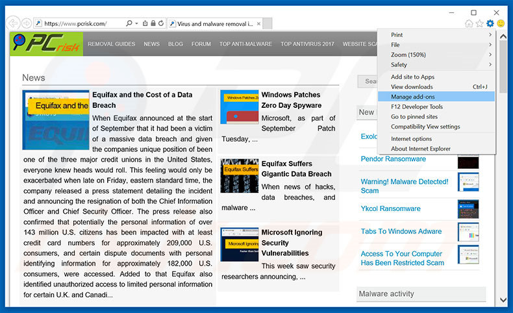513x313 pixels.
Task: Click the compatibility view icon in address bar
Action: click(x=145, y=23)
